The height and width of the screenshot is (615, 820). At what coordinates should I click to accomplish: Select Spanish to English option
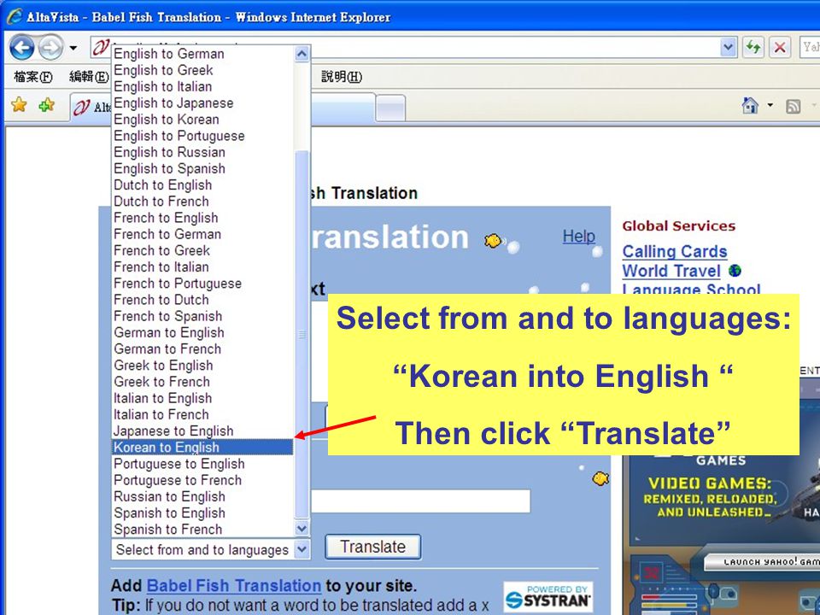[x=203, y=513]
